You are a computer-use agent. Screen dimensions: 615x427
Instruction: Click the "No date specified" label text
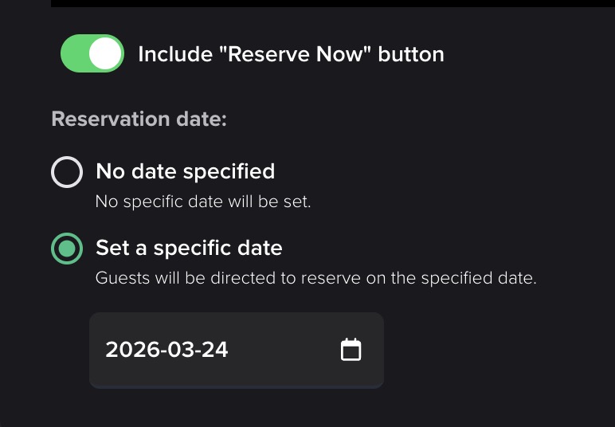[x=185, y=171]
